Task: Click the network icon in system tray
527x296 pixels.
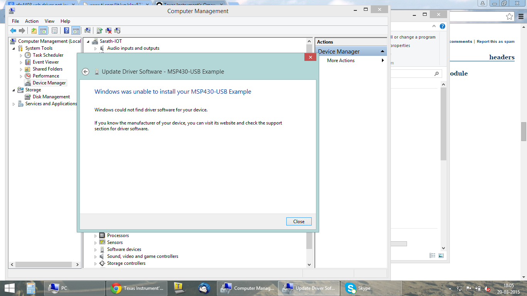Action: click(459, 288)
